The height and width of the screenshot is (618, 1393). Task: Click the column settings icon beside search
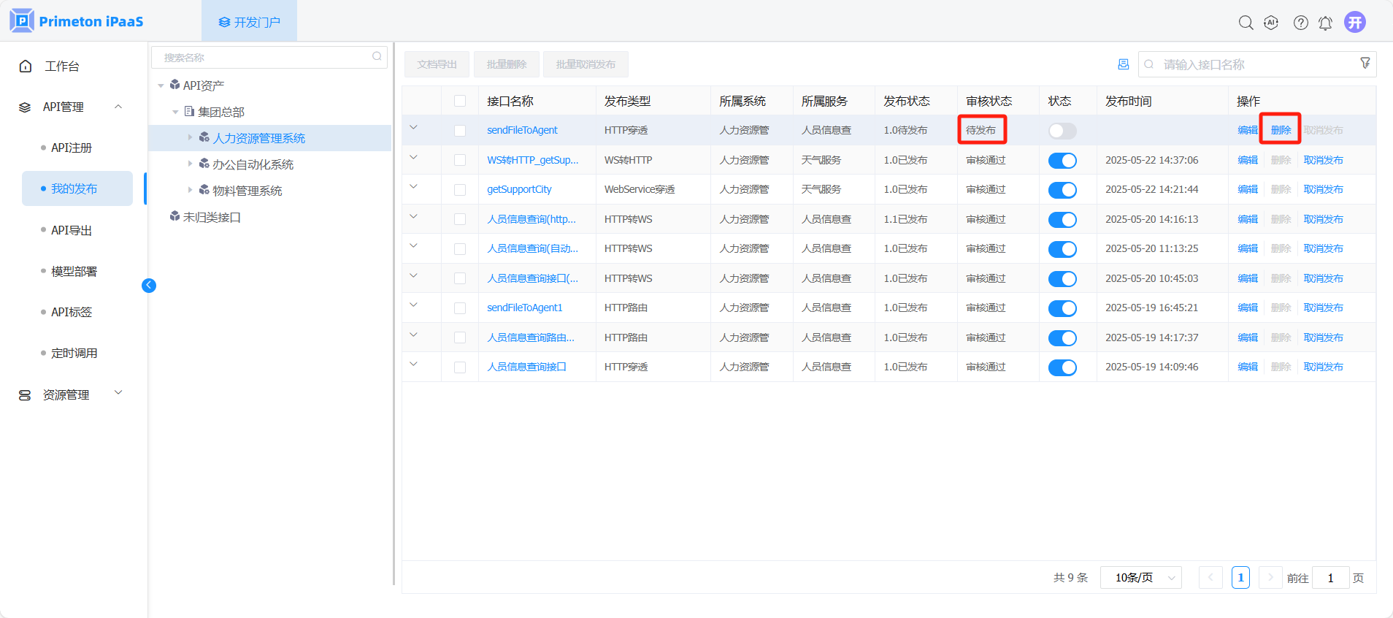click(x=1123, y=64)
